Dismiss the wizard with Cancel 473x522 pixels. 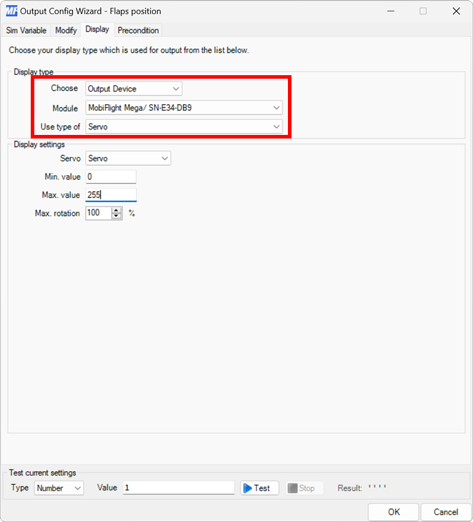(x=446, y=512)
